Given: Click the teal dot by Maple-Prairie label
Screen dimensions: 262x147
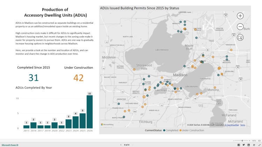Looking at the screenshot, I should [124, 117].
